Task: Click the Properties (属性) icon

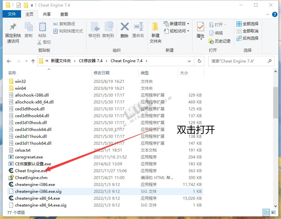Action: (200, 27)
